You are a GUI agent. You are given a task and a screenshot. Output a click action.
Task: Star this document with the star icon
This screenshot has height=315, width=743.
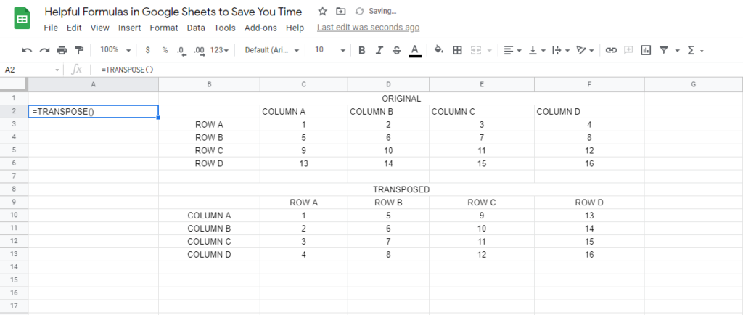pos(322,12)
